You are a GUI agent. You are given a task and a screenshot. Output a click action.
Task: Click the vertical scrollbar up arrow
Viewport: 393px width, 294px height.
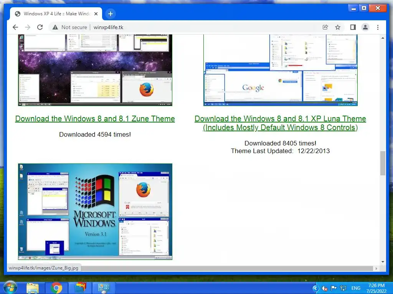383,38
